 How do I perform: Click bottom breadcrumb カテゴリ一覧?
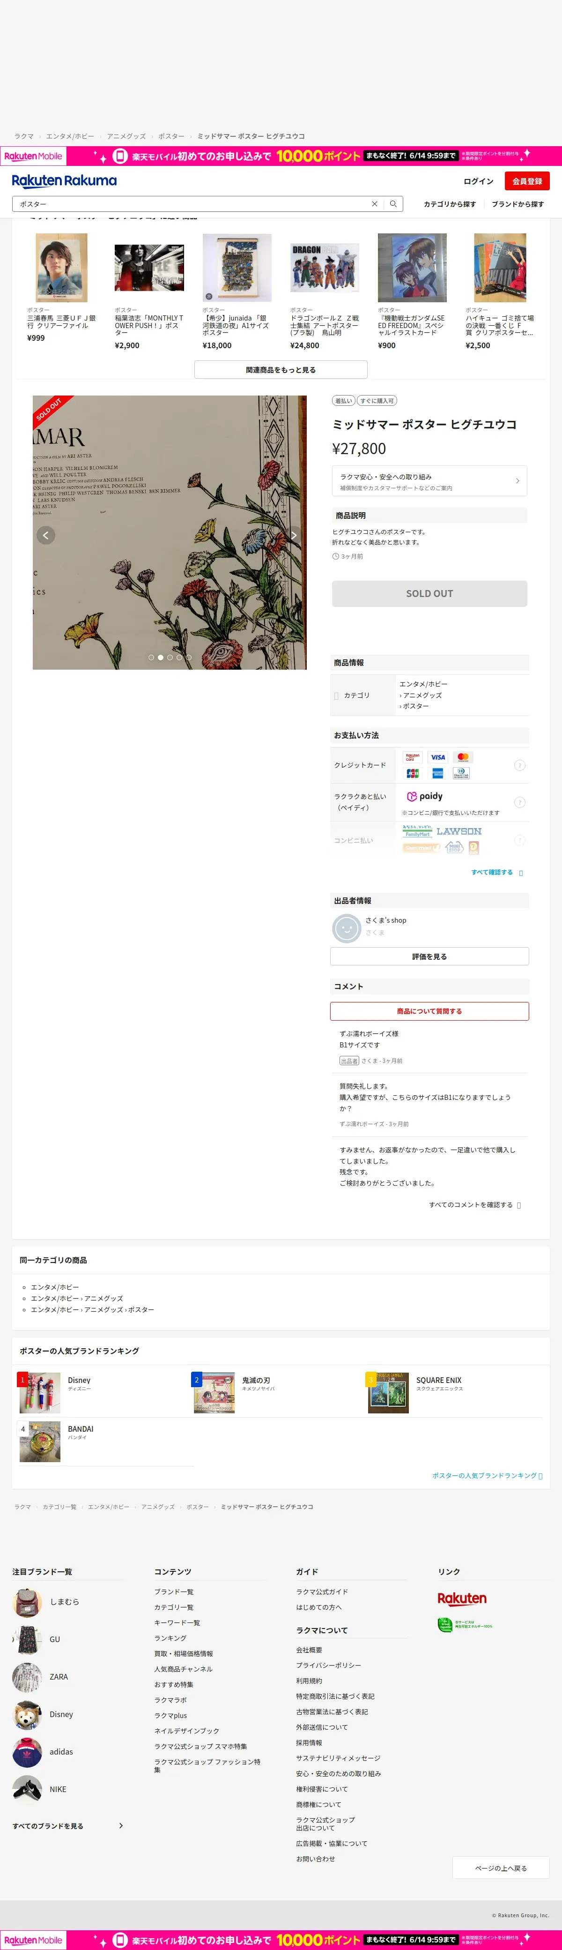[x=60, y=1506]
